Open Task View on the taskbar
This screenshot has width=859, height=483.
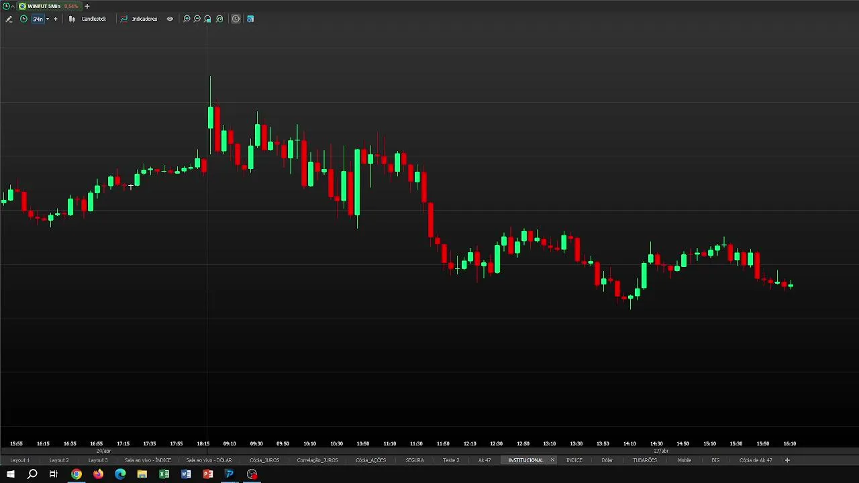(54, 474)
